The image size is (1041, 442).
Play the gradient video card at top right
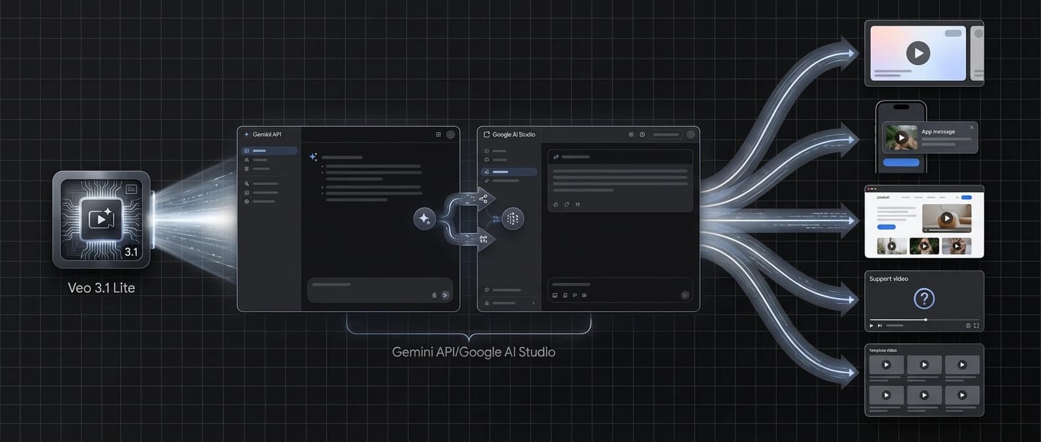(918, 53)
